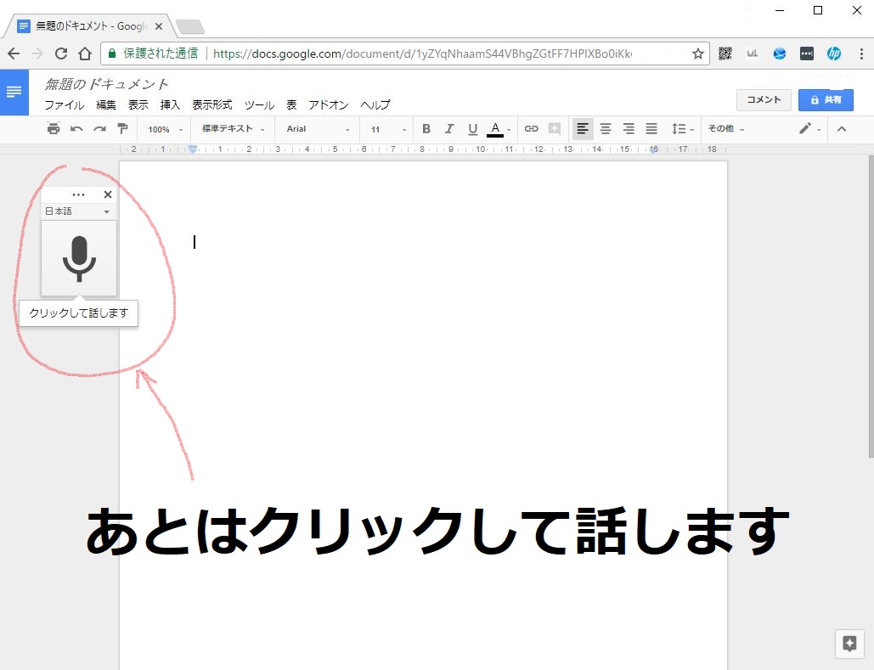Select the Paint format tool
The width and height of the screenshot is (874, 670).
(122, 129)
